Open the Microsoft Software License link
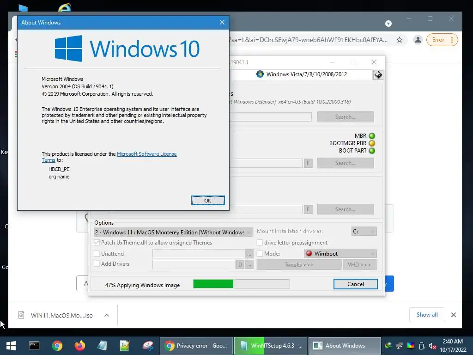This screenshot has height=355, width=473. (146, 154)
